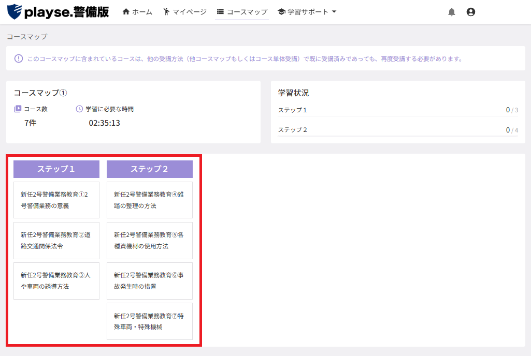The width and height of the screenshot is (531, 356).
Task: Click the info icon in notice banner
Action: (x=19, y=58)
